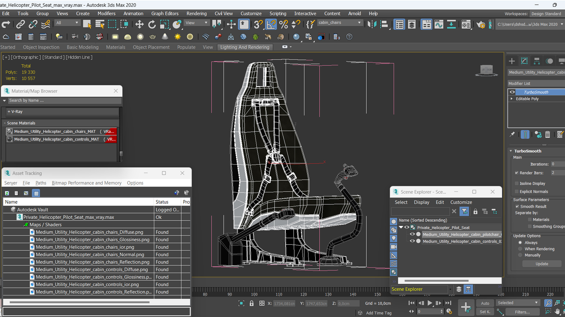The width and height of the screenshot is (565, 317).
Task: Uncheck Render Iters checkbox
Action: pos(516,173)
